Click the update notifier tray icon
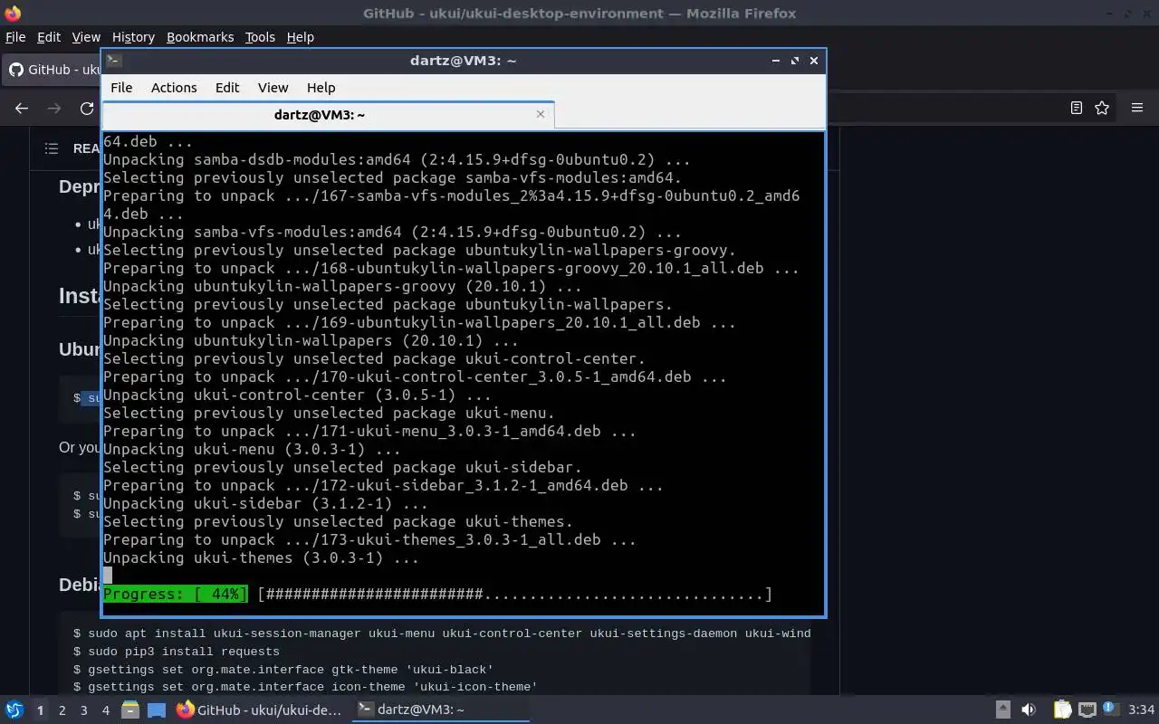Image resolution: width=1159 pixels, height=724 pixels. 1110,710
